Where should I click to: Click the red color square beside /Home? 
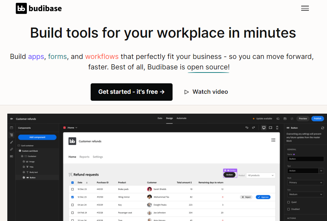tap(64, 128)
